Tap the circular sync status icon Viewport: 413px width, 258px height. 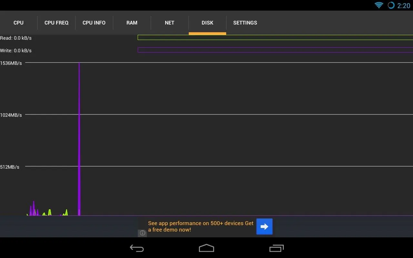click(391, 5)
